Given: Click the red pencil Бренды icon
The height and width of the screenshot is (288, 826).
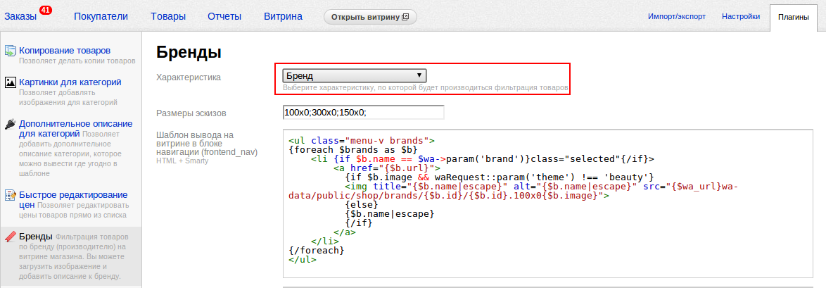Looking at the screenshot, I should pyautogui.click(x=11, y=237).
